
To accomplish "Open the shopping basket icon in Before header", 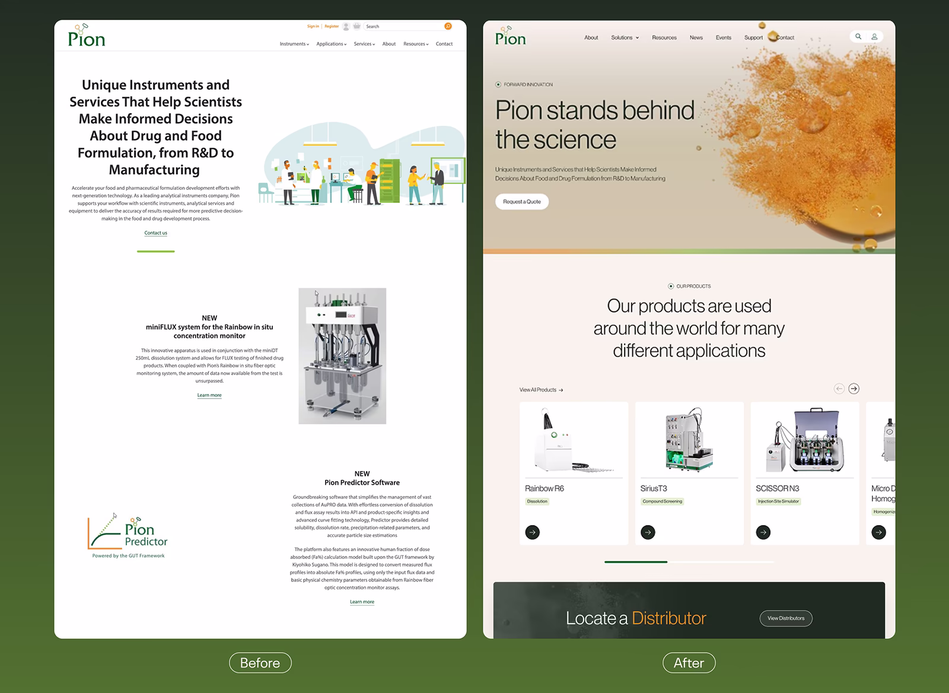I will (x=356, y=26).
